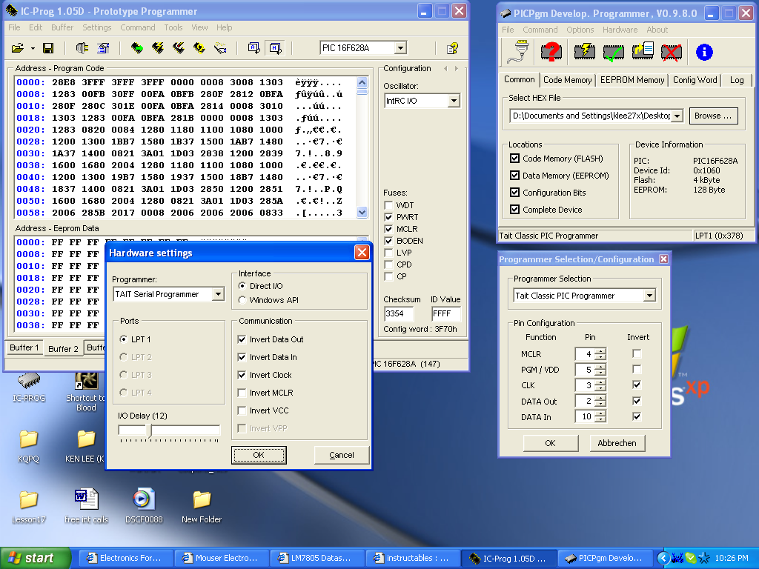Select the Buffer 2 tab
Image resolution: width=759 pixels, height=569 pixels.
64,349
